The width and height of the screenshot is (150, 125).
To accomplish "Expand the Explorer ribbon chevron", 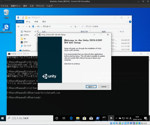I will tap(127, 22).
